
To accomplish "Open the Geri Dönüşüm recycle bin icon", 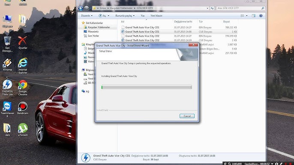I will click(8, 44).
